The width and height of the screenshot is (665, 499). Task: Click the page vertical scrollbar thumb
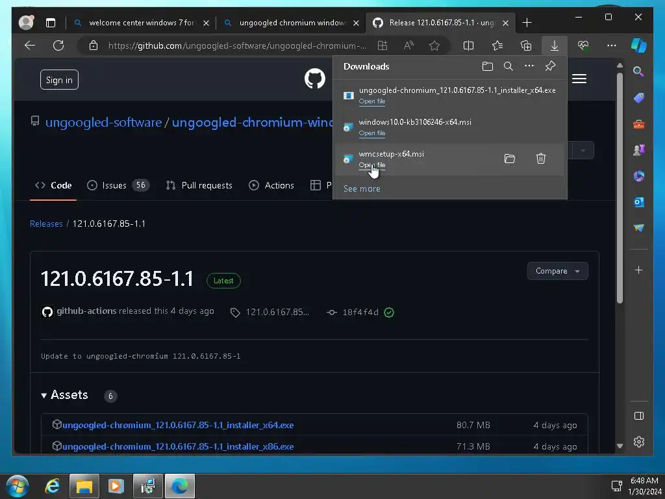pos(620,188)
